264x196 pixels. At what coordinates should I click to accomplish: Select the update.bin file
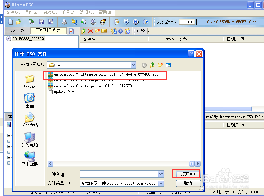pyautogui.click(x=61, y=92)
